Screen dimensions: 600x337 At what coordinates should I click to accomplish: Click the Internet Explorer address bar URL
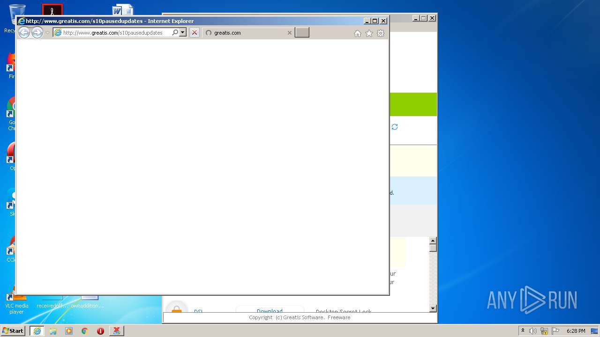112,33
